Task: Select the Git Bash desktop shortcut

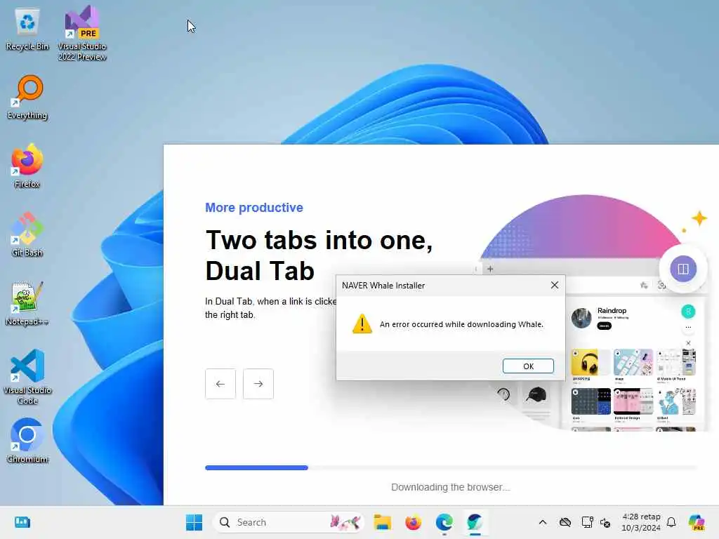Action: (x=27, y=234)
